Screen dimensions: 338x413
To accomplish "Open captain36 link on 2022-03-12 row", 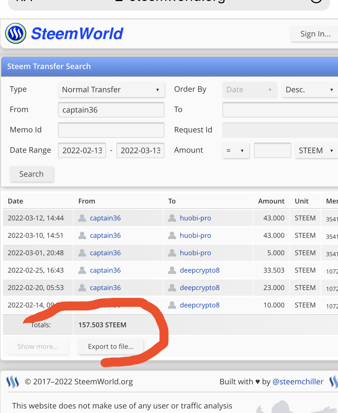I will tap(105, 218).
